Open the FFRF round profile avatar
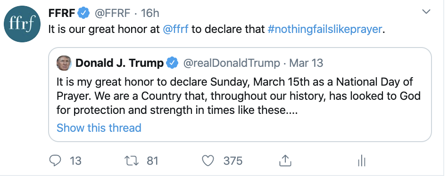The height and width of the screenshot is (176, 448). coord(22,24)
